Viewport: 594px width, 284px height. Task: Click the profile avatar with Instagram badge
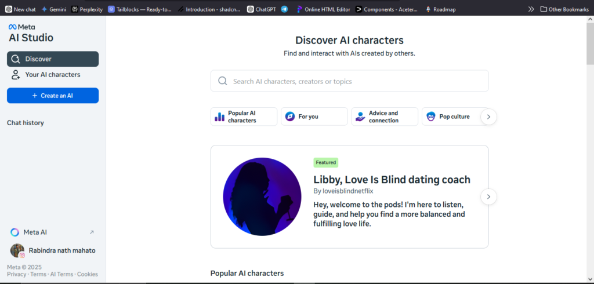[x=17, y=251]
